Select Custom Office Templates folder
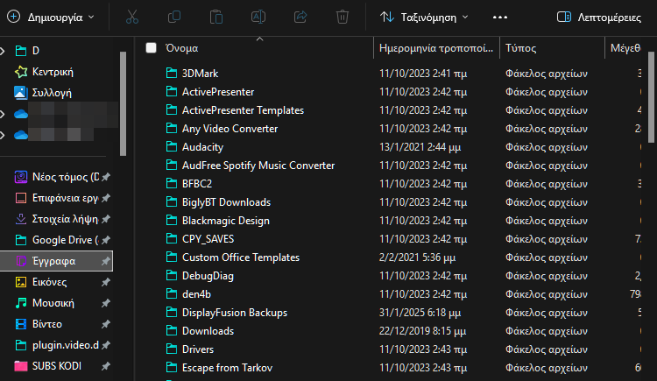The image size is (657, 381). pyautogui.click(x=241, y=258)
